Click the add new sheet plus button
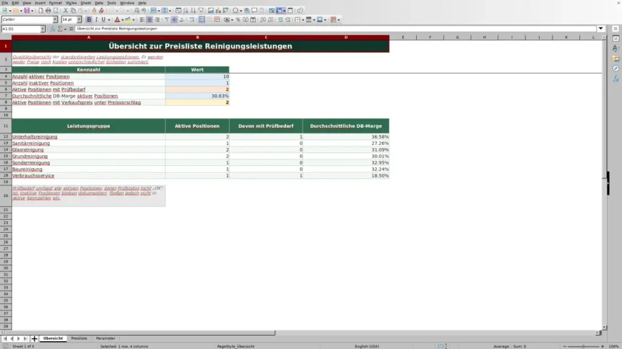622x349 pixels. [35, 338]
